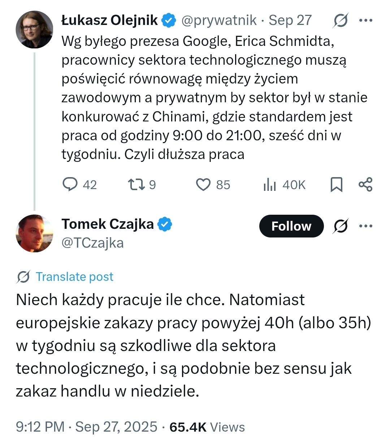Click the 65.4K Views count
The width and height of the screenshot is (390, 441).
coord(207,427)
